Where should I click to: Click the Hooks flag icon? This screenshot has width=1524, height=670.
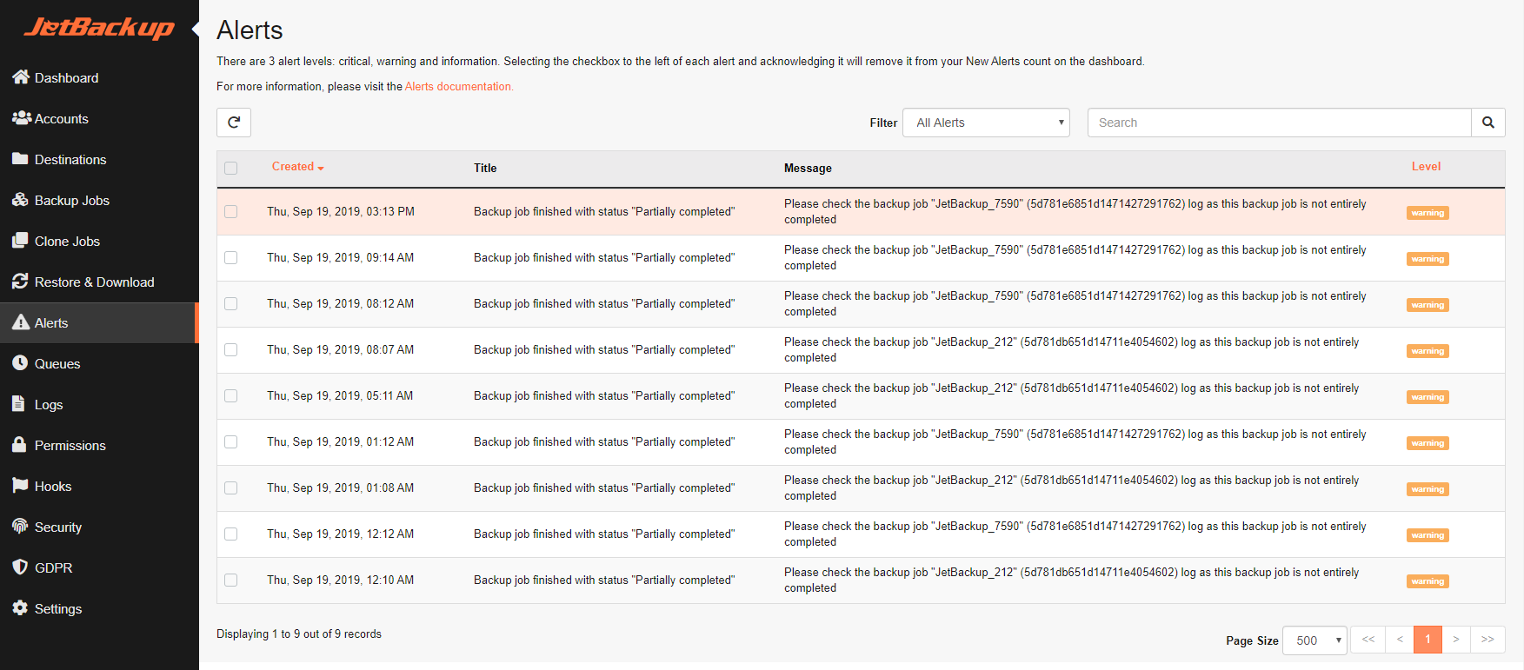pyautogui.click(x=20, y=486)
